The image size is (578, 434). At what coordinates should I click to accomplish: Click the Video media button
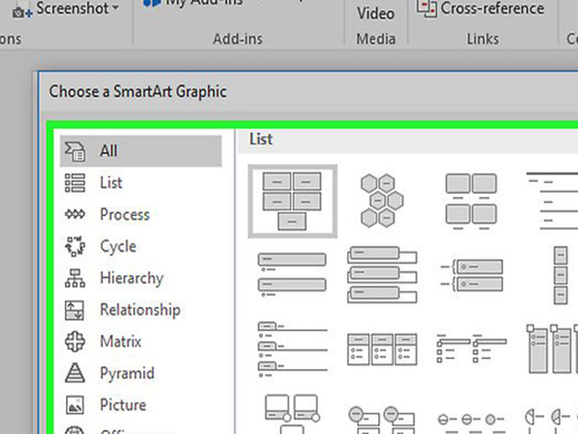coord(376,14)
